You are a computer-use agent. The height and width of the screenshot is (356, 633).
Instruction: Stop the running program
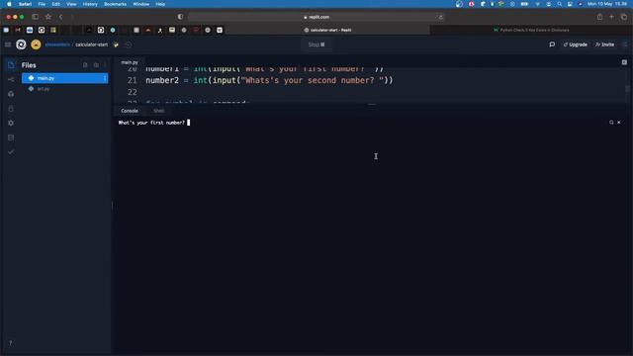click(316, 44)
